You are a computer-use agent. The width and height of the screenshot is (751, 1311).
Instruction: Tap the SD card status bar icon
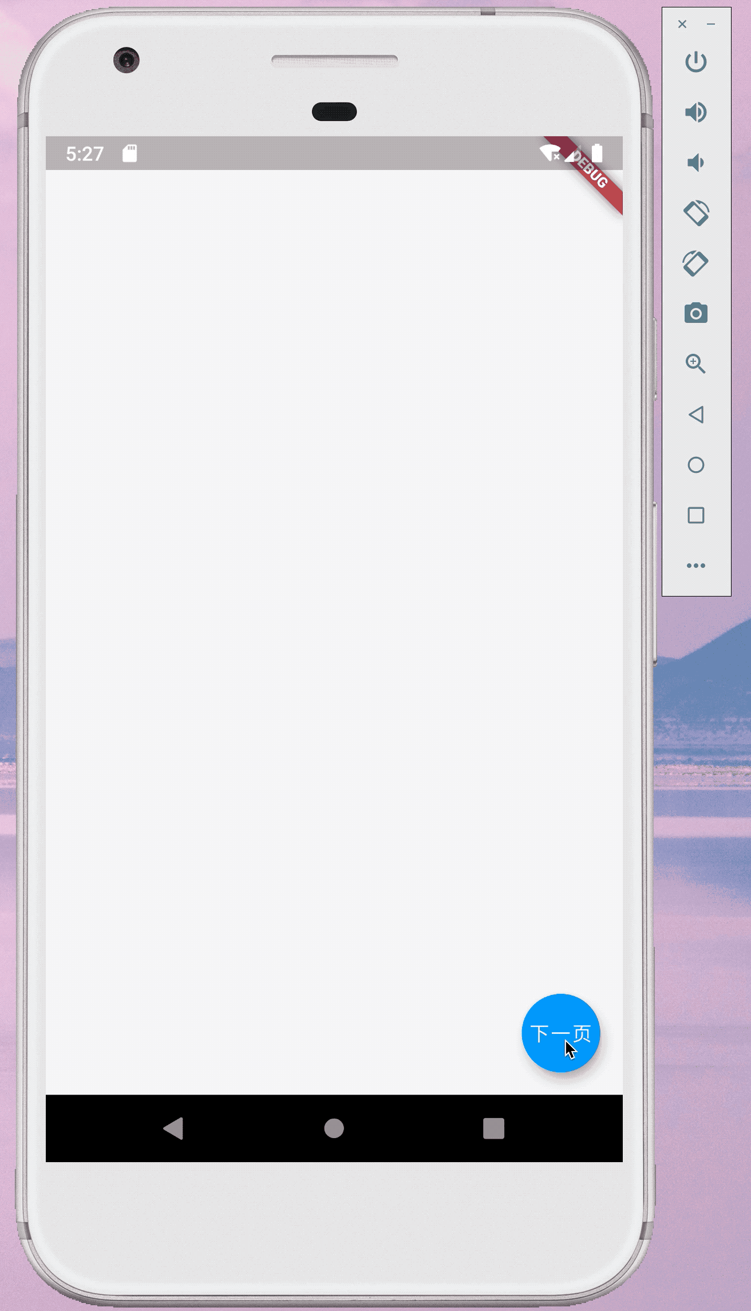[130, 153]
